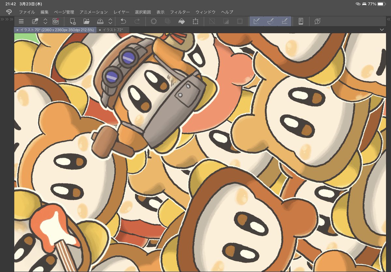
Task: Open the フィルター menu
Action: (x=180, y=12)
